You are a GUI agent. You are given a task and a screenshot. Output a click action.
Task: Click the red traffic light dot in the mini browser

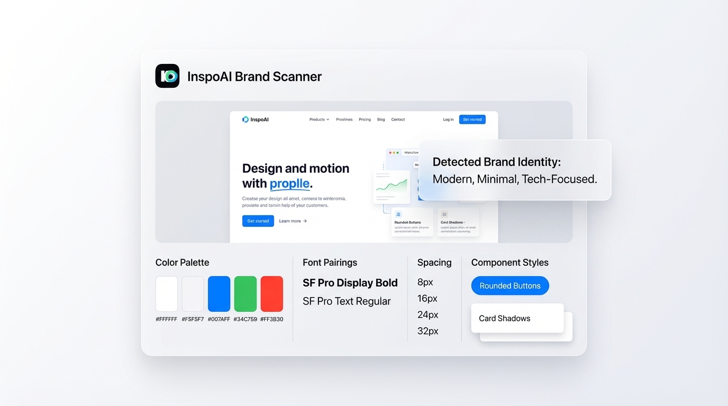coord(390,152)
